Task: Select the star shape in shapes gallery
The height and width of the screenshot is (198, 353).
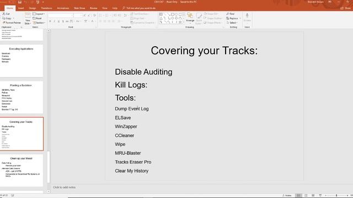Action: tap(180, 22)
